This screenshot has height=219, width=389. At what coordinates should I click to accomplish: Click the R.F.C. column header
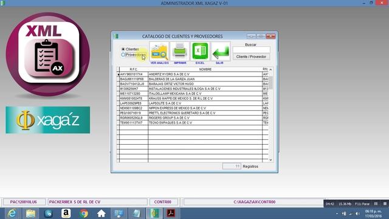coord(134,69)
